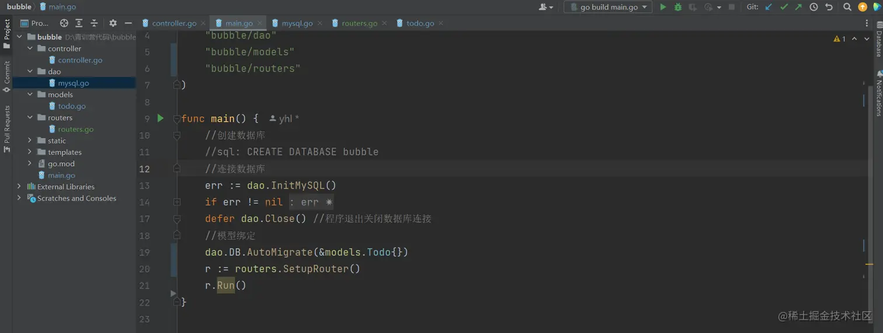Switch to controller.go editor tab
Screen dimensions: 883x333
click(x=174, y=23)
